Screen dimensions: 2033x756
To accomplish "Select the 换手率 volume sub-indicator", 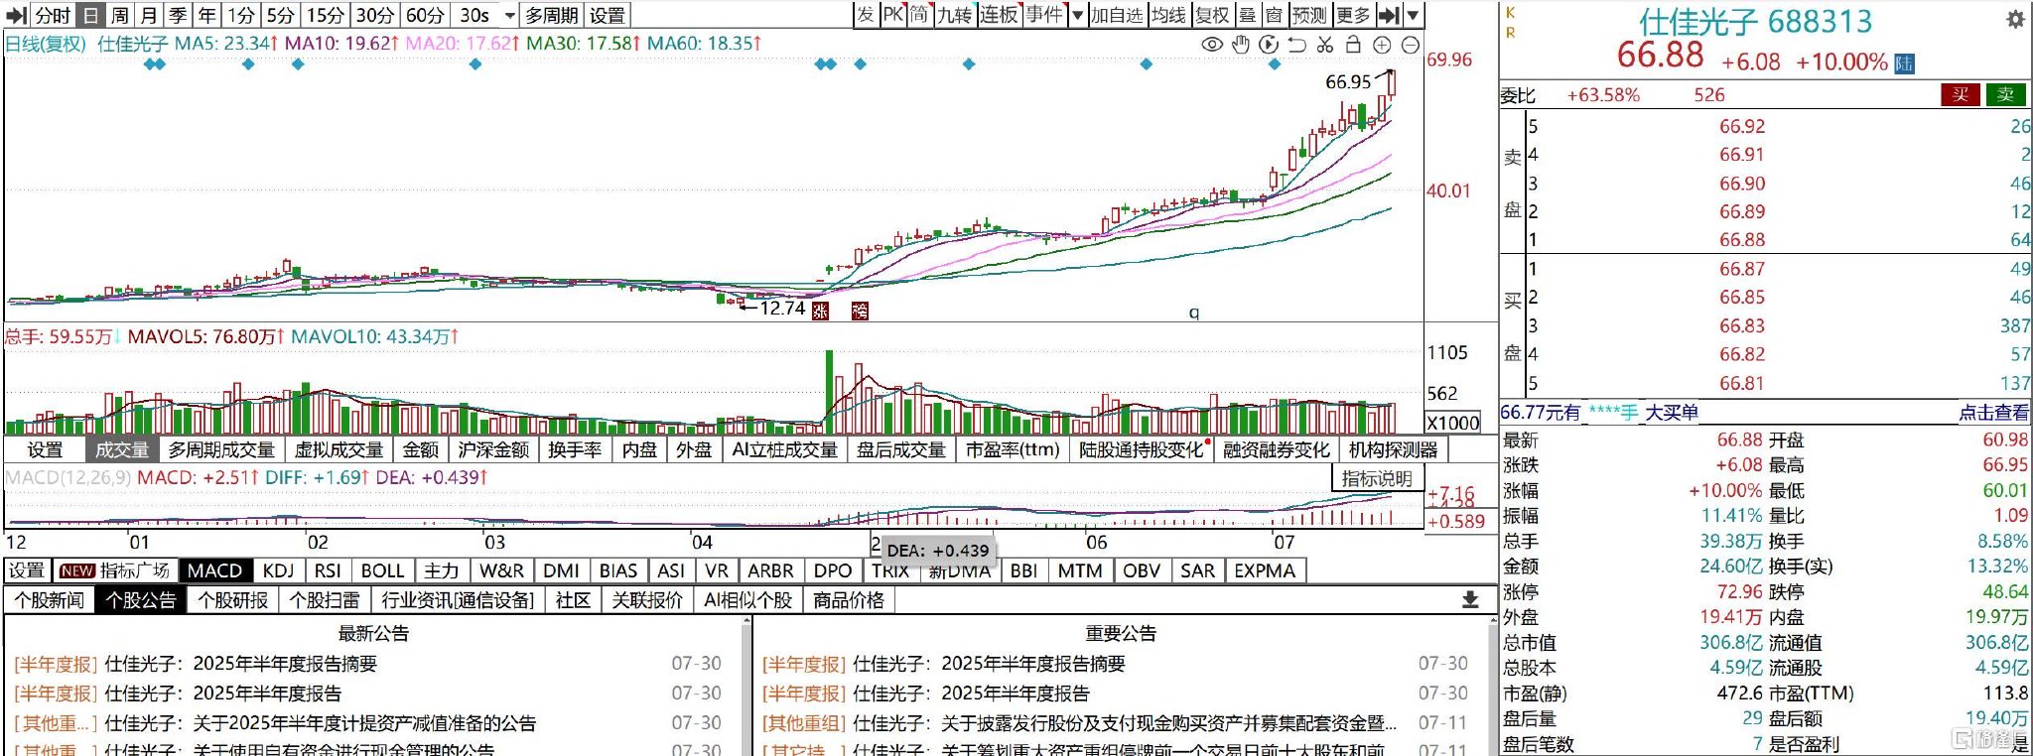I will point(575,449).
